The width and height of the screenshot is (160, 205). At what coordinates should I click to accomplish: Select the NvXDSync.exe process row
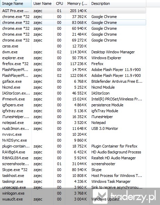(73, 140)
